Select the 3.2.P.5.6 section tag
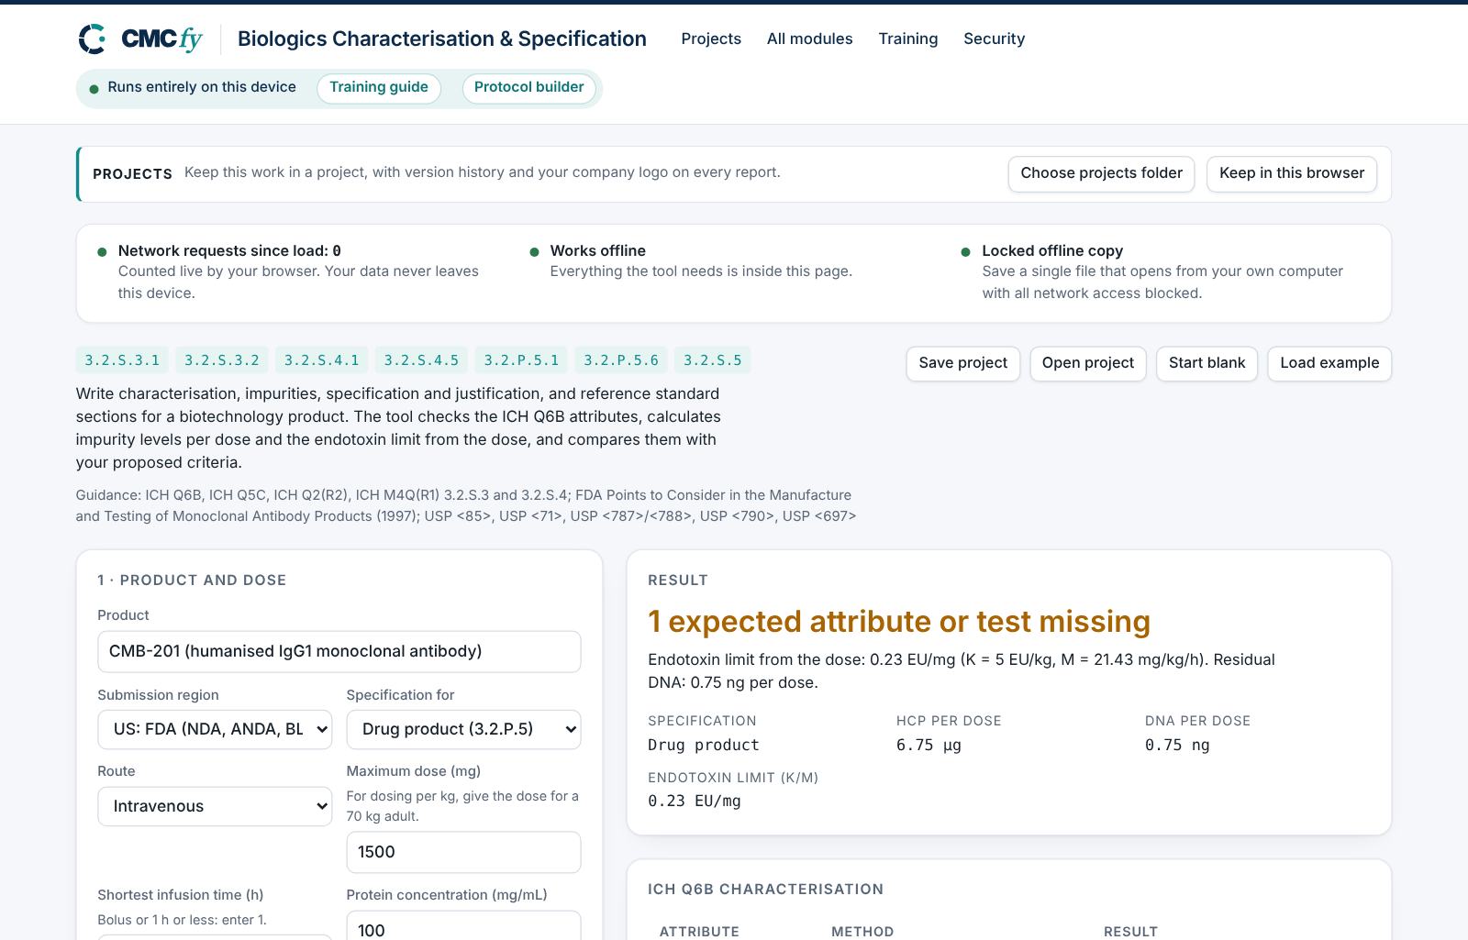1468x940 pixels. click(x=621, y=360)
